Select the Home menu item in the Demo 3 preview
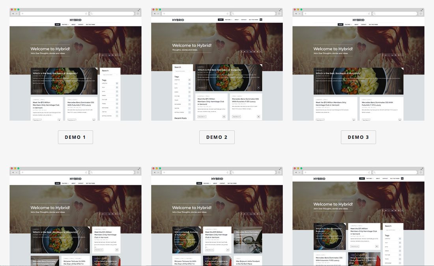434x266 pixels. (340, 24)
